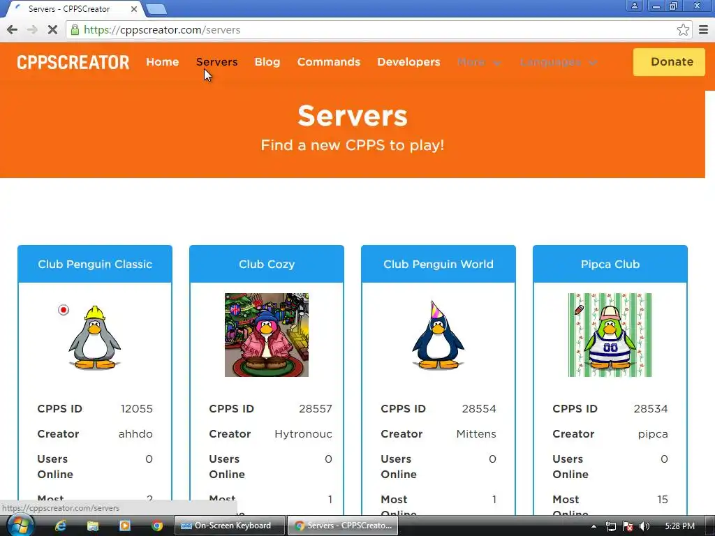
Task: Open the Developers nav item
Action: 408,62
